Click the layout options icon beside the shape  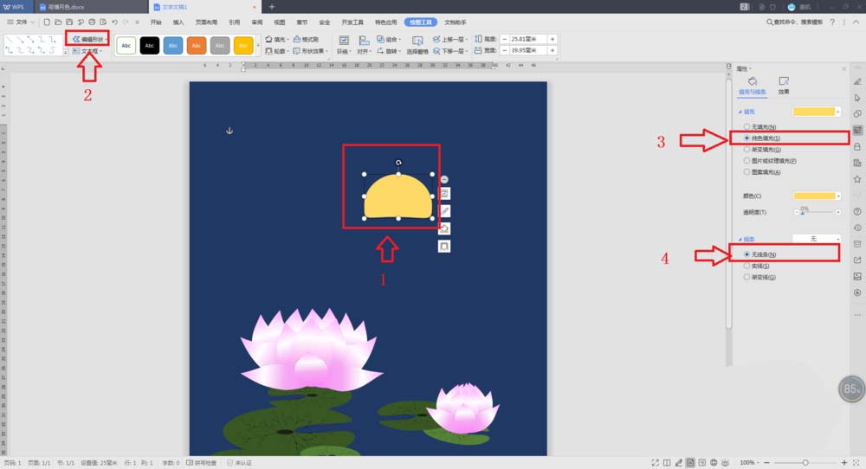point(444,194)
